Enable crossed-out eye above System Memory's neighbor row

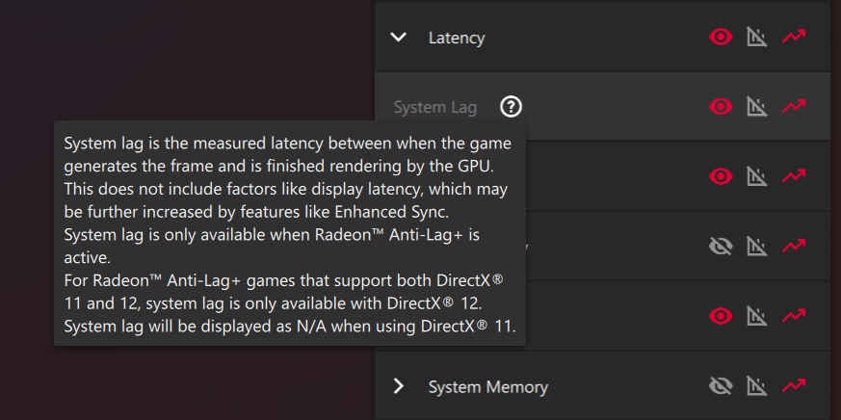click(721, 247)
